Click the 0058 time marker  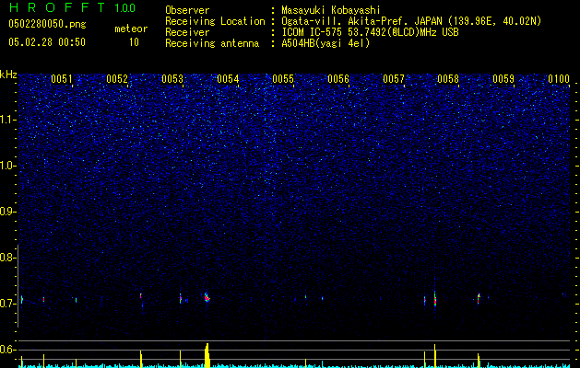pos(448,79)
